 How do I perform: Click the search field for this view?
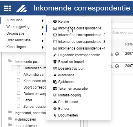[x=122, y=33]
